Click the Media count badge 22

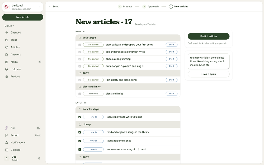tap(40, 62)
